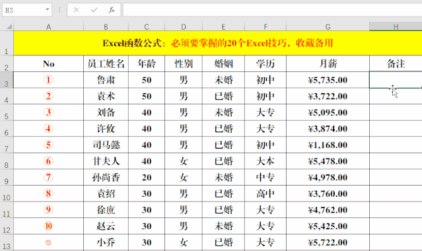Select row 10 header

coord(7,194)
